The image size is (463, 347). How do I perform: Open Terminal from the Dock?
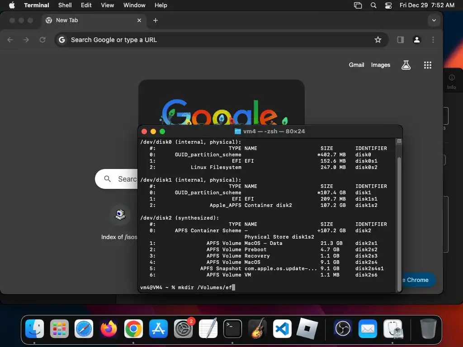pyautogui.click(x=232, y=329)
